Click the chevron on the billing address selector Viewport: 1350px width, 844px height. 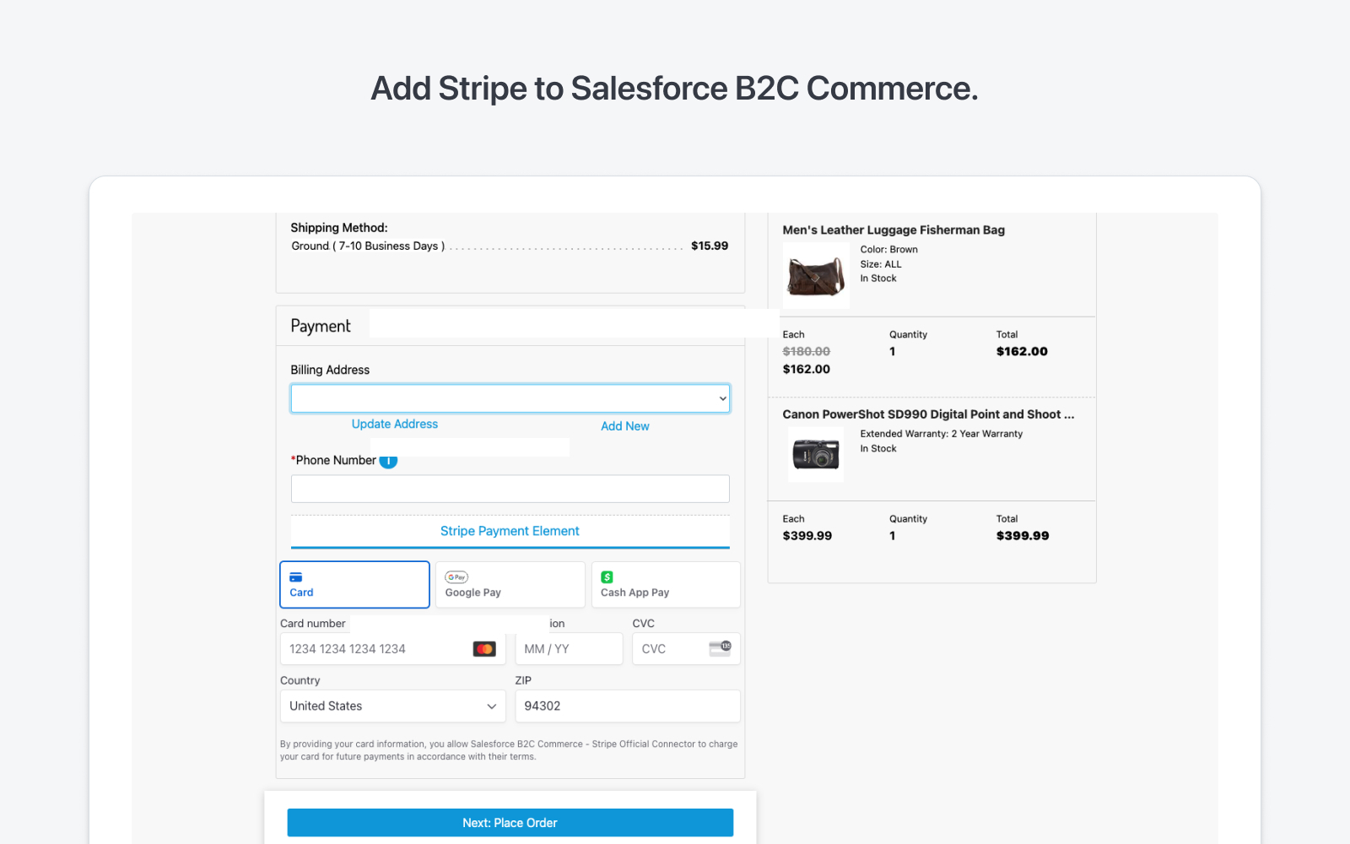(x=722, y=398)
